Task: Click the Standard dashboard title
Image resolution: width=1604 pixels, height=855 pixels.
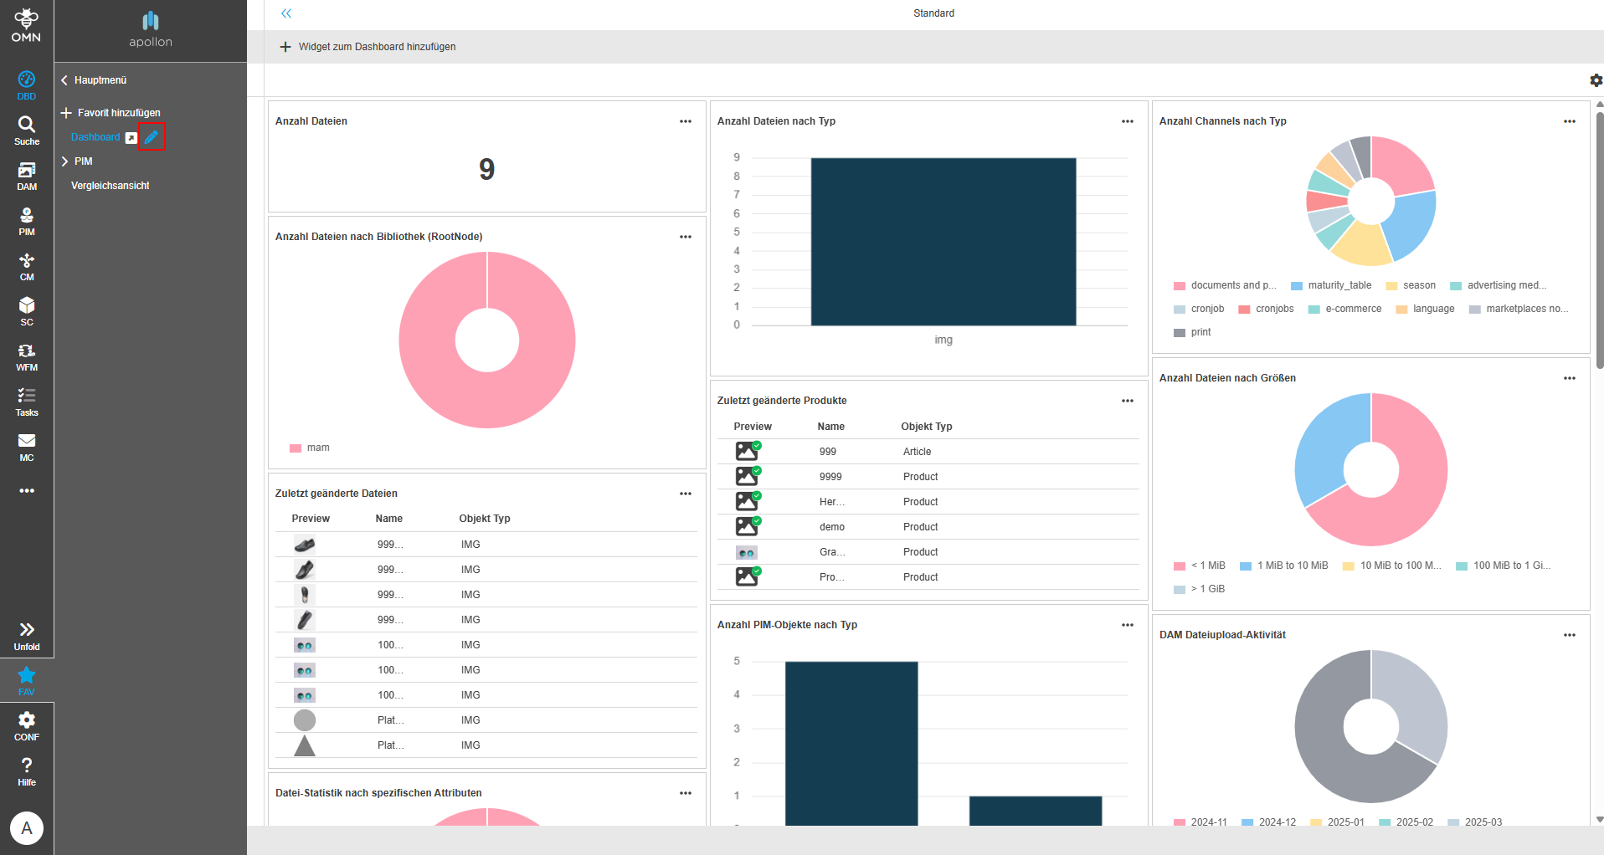Action: click(x=933, y=13)
